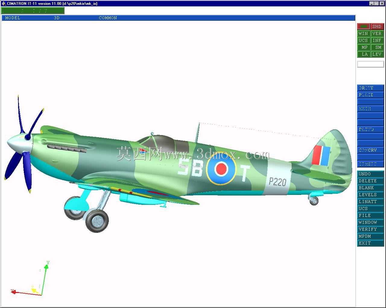This screenshot has width=386, height=308.
Task: Open LEVELS from the side menu
Action: click(x=371, y=195)
